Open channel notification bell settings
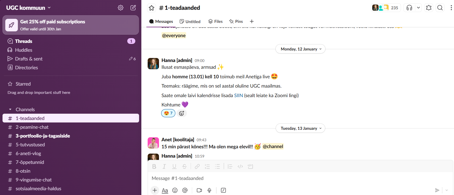 tap(429, 8)
